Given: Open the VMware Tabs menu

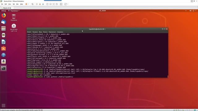Looking at the screenshot, I should 17,4.
